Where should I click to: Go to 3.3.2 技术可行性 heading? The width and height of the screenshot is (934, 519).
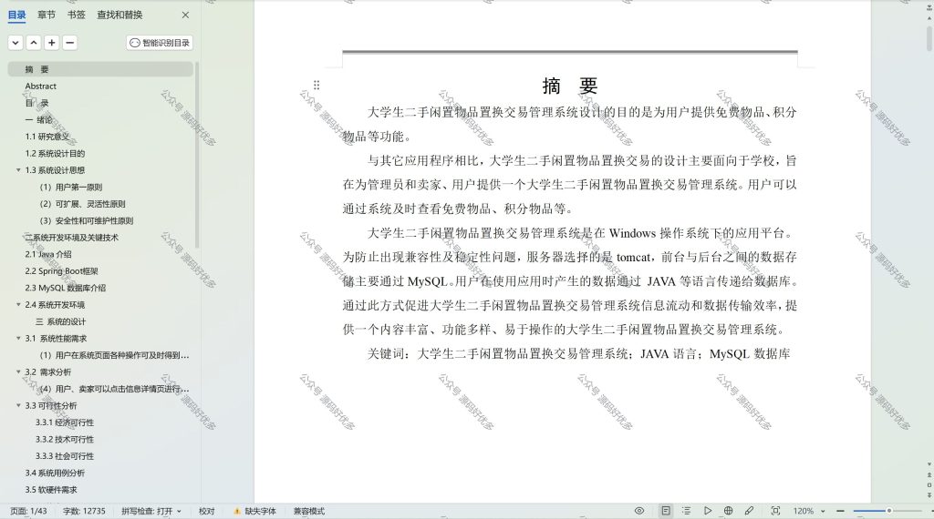coord(65,440)
